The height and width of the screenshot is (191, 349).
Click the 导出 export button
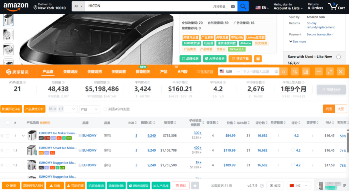[55, 185]
